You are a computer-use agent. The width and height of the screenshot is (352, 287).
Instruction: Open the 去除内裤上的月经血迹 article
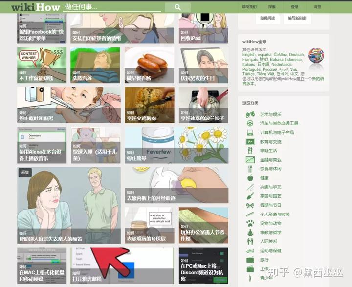tap(176, 185)
